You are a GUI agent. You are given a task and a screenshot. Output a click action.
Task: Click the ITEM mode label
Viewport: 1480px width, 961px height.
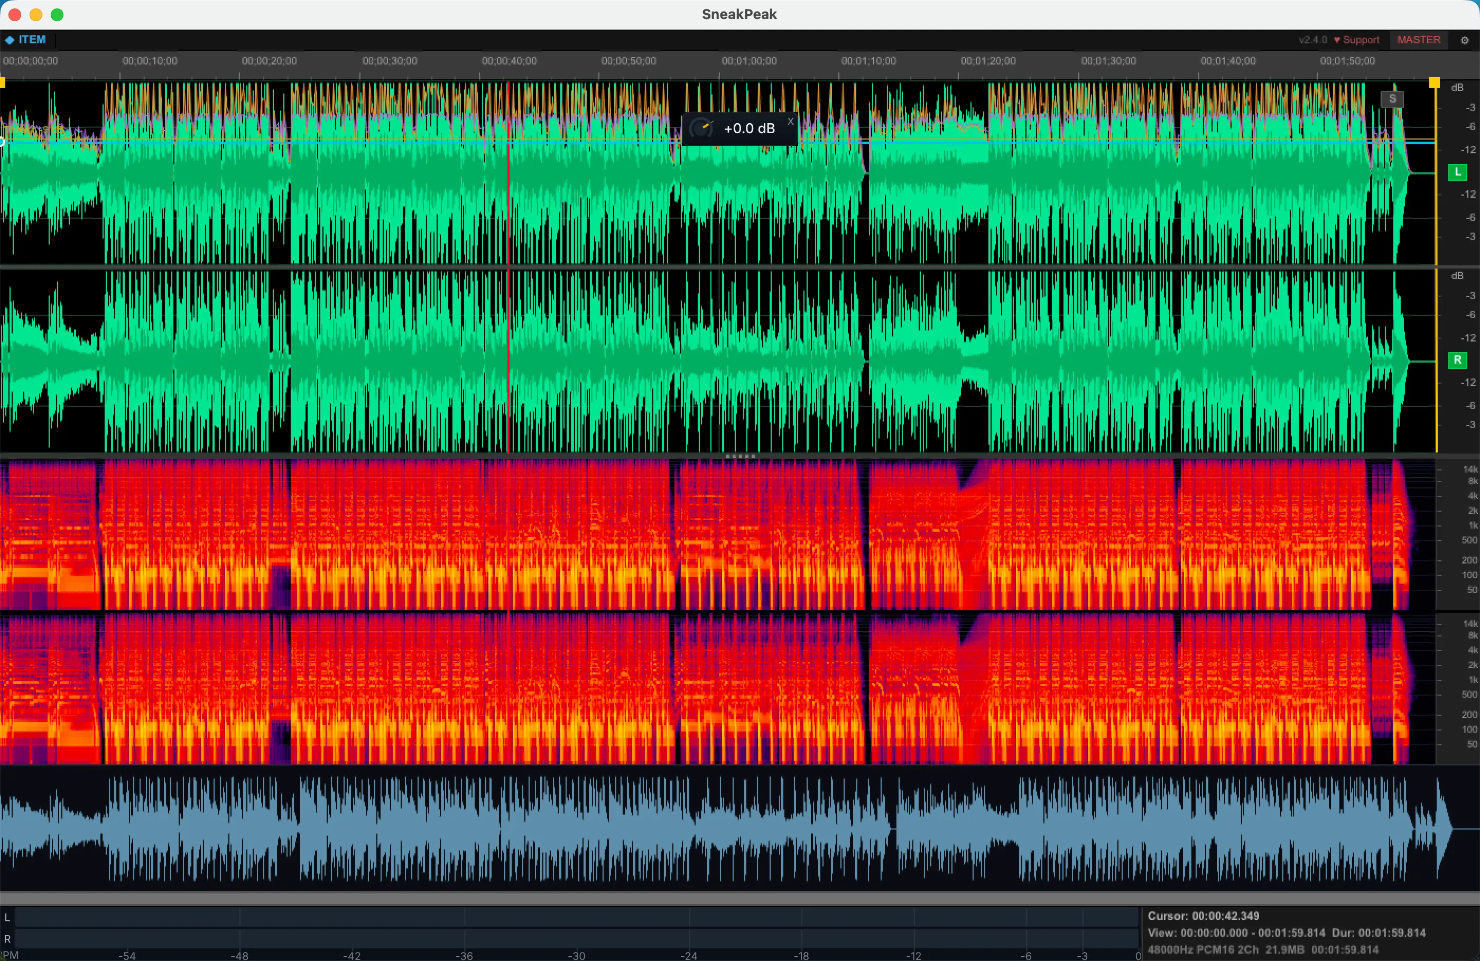(32, 40)
